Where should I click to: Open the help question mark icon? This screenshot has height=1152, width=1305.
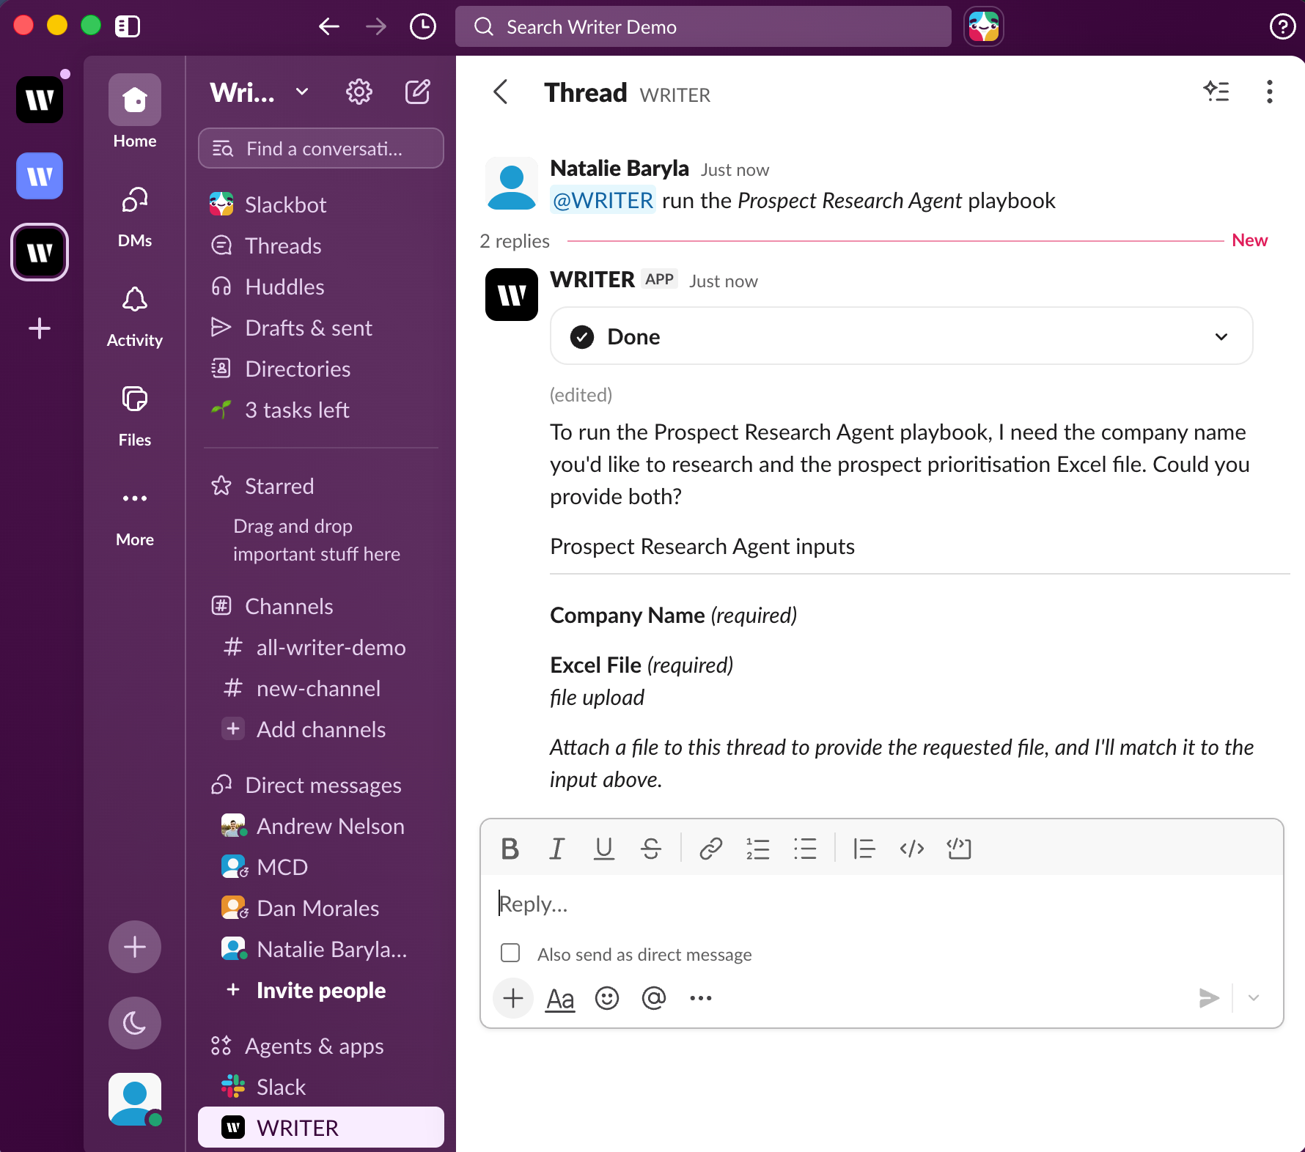pyautogui.click(x=1282, y=27)
